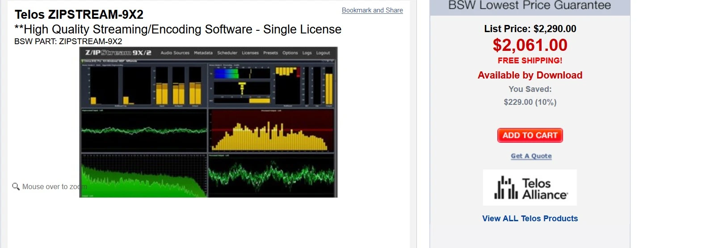
Task: Click Presets in the product screenshot menu
Action: (x=270, y=53)
